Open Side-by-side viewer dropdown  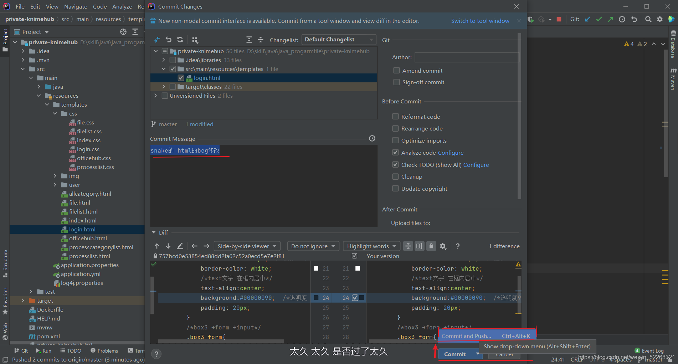[247, 246]
